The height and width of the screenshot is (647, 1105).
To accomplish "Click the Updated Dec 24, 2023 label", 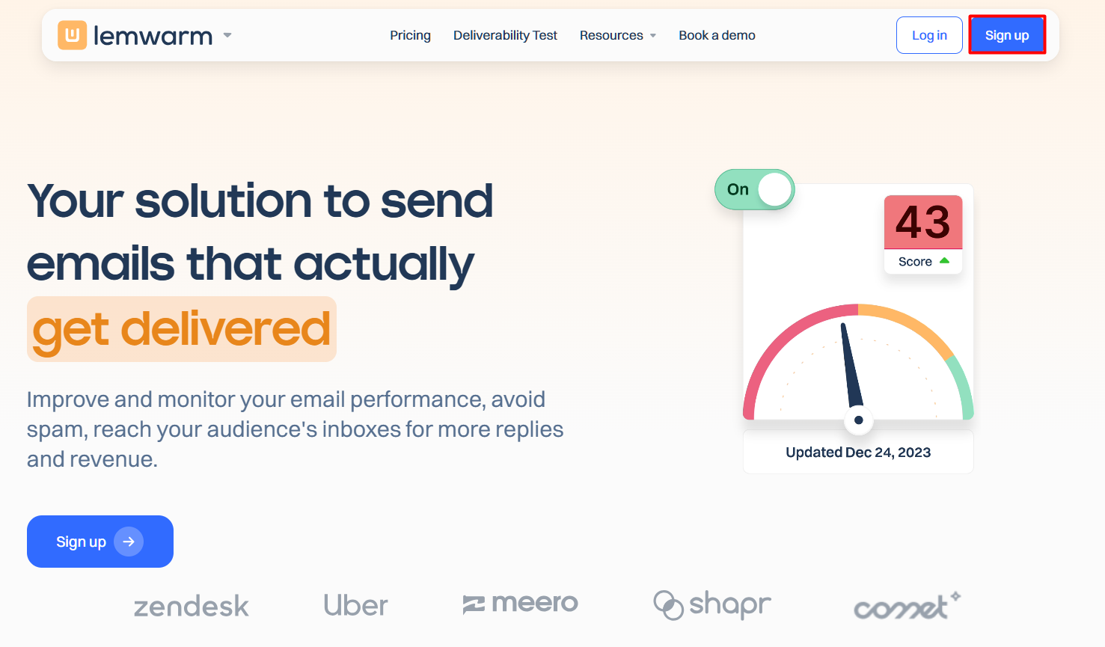I will tap(858, 453).
